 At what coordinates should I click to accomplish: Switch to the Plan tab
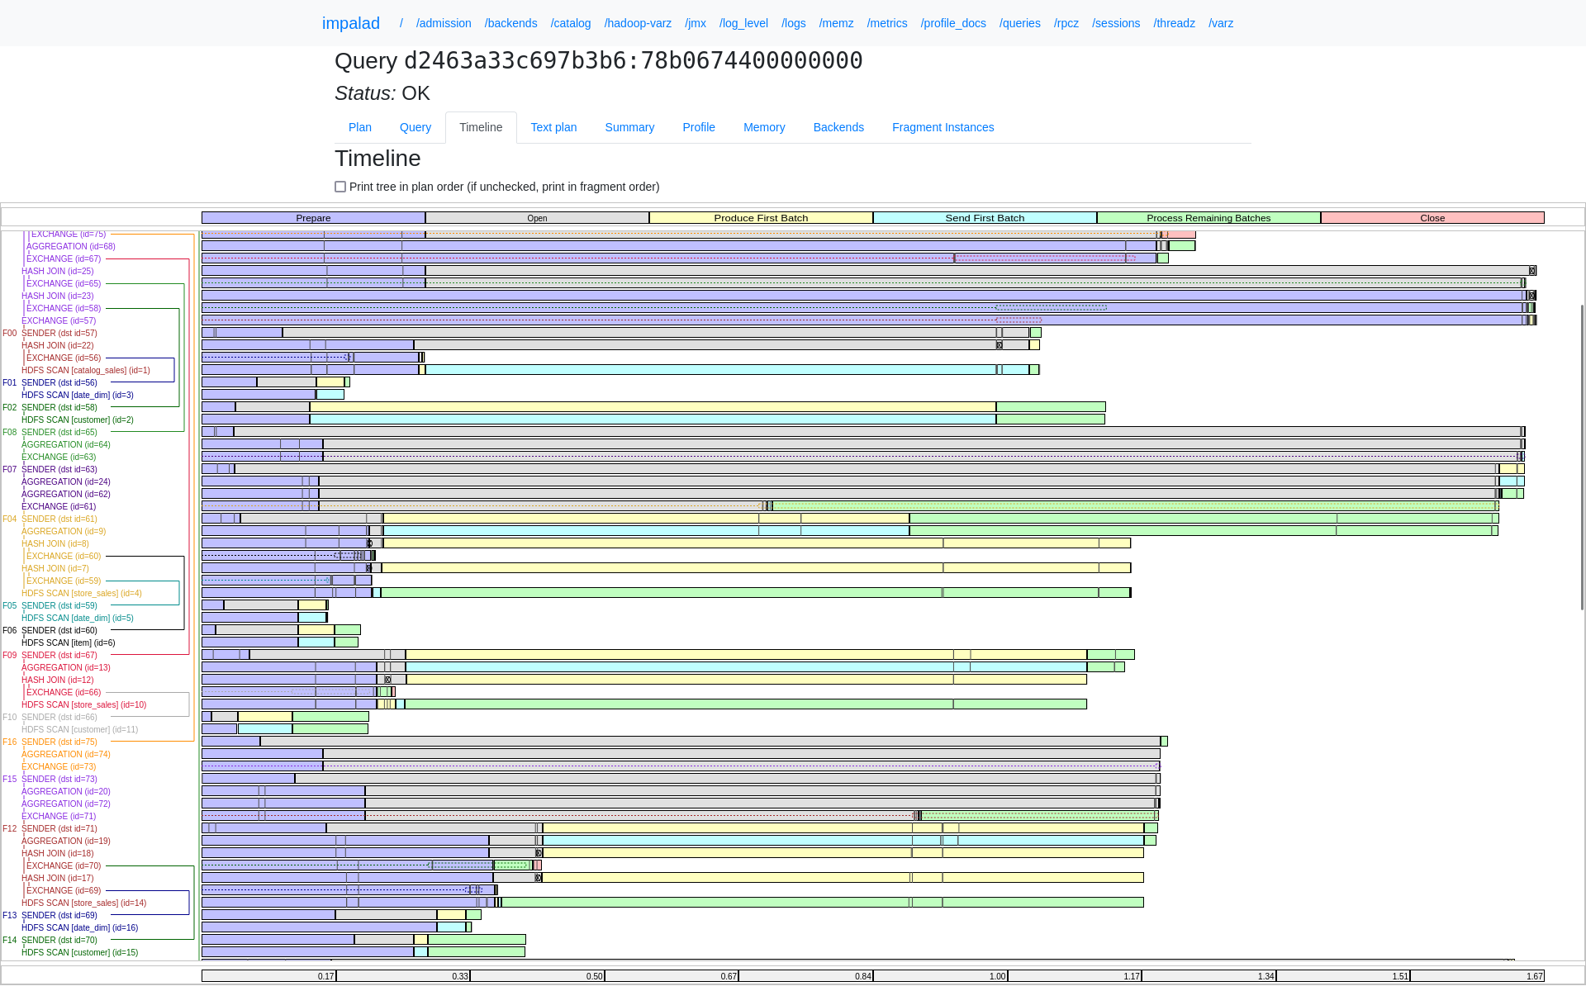coord(359,127)
